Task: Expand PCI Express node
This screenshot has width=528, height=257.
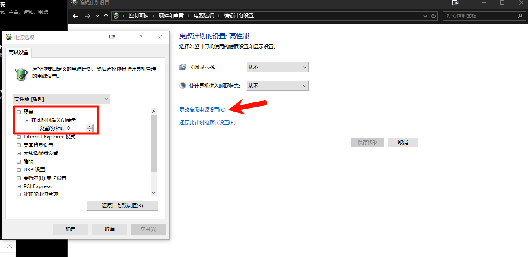Action: click(19, 186)
